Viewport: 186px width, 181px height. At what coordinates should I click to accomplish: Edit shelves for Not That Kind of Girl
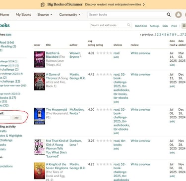[x=116, y=148]
